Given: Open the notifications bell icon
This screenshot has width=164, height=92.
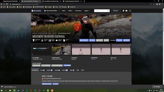Looking at the screenshot, I should click(x=124, y=11).
